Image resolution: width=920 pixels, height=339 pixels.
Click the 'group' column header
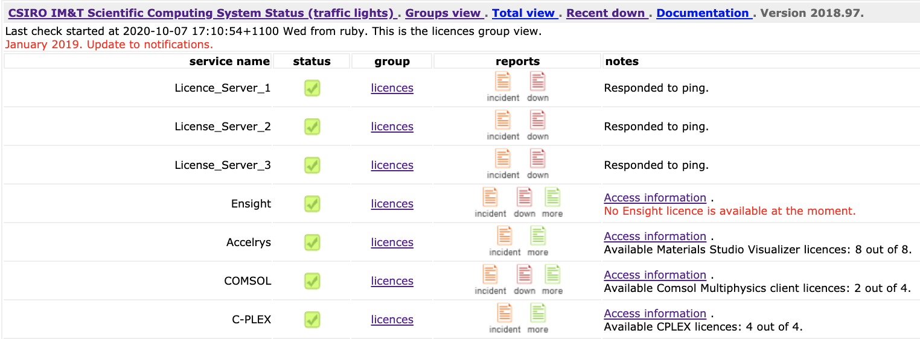tap(392, 62)
